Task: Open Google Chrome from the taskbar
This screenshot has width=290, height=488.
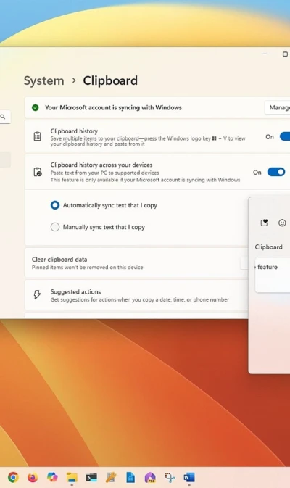Action: 13,477
